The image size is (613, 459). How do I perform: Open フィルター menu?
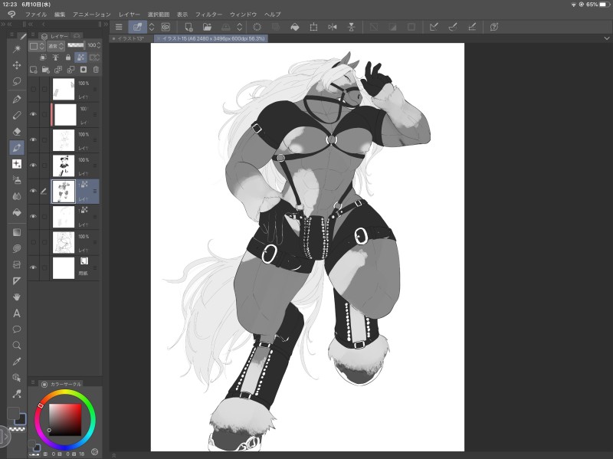click(208, 15)
